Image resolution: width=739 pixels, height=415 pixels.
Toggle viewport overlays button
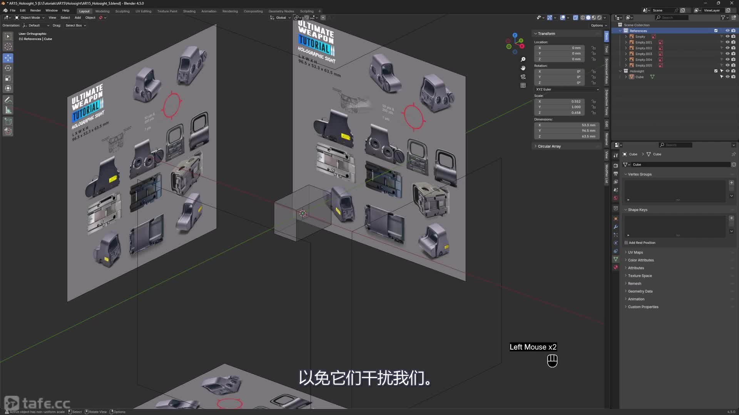pos(563,17)
